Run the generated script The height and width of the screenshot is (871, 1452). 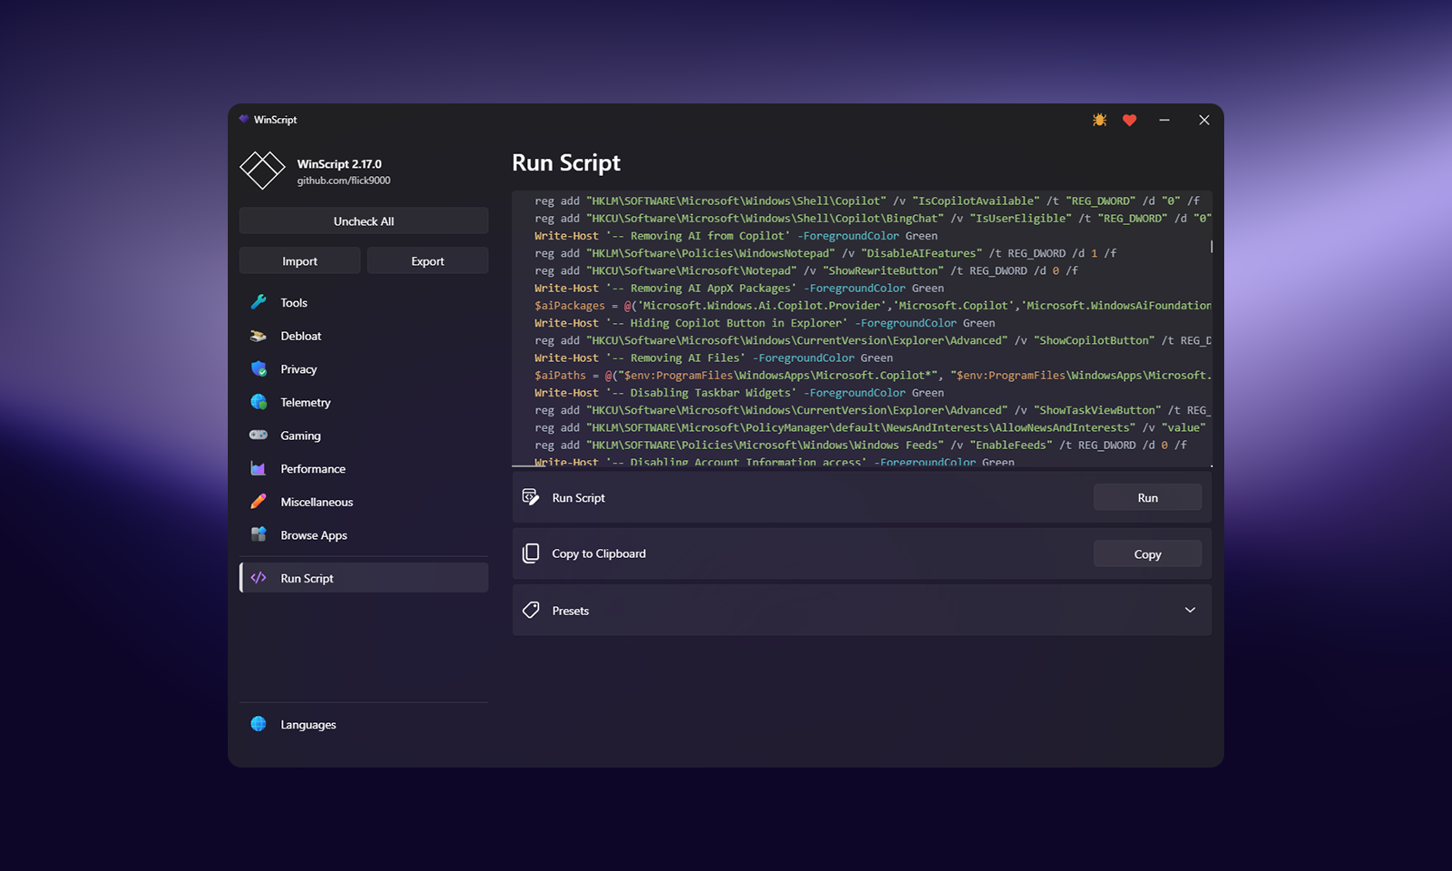(1147, 497)
